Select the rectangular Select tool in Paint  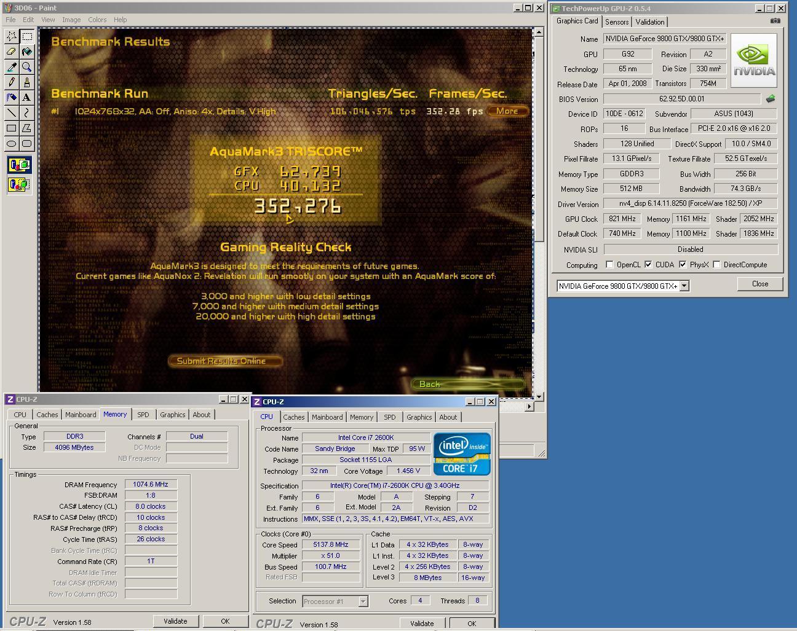point(27,36)
